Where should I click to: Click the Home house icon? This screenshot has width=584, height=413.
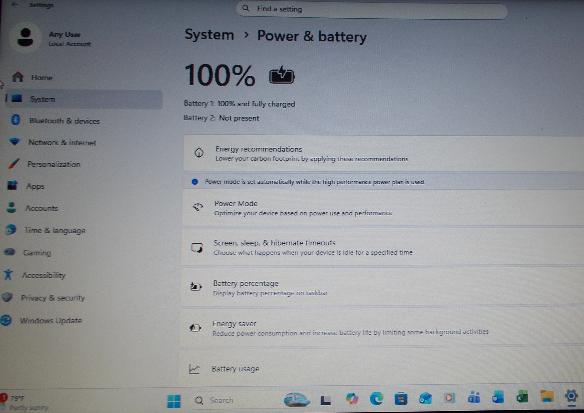point(18,77)
